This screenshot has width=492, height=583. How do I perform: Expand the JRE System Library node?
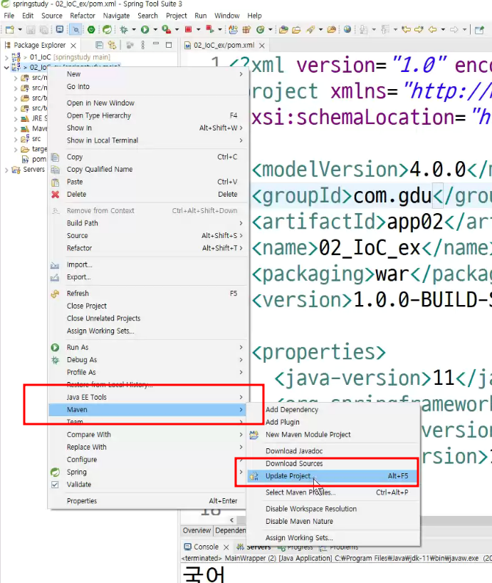(x=16, y=119)
